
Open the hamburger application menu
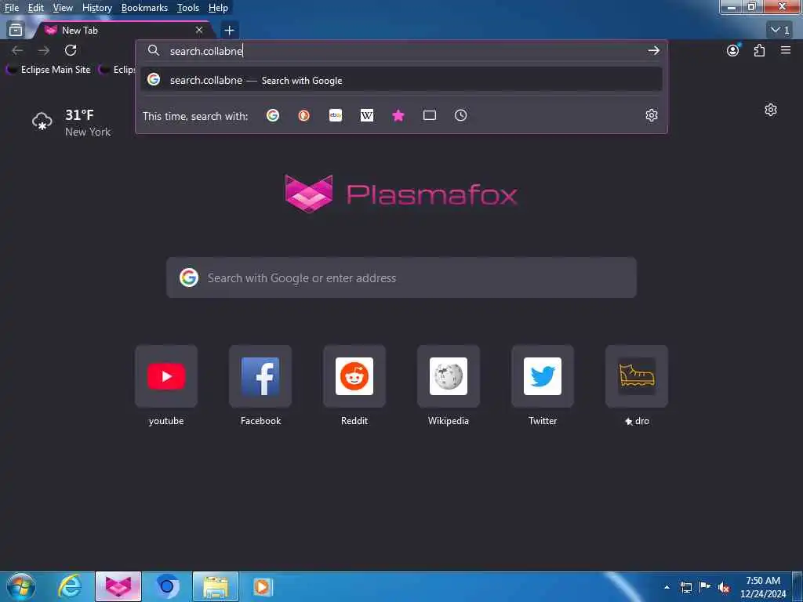786,50
